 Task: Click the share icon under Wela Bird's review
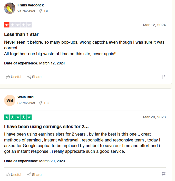[x=29, y=175]
